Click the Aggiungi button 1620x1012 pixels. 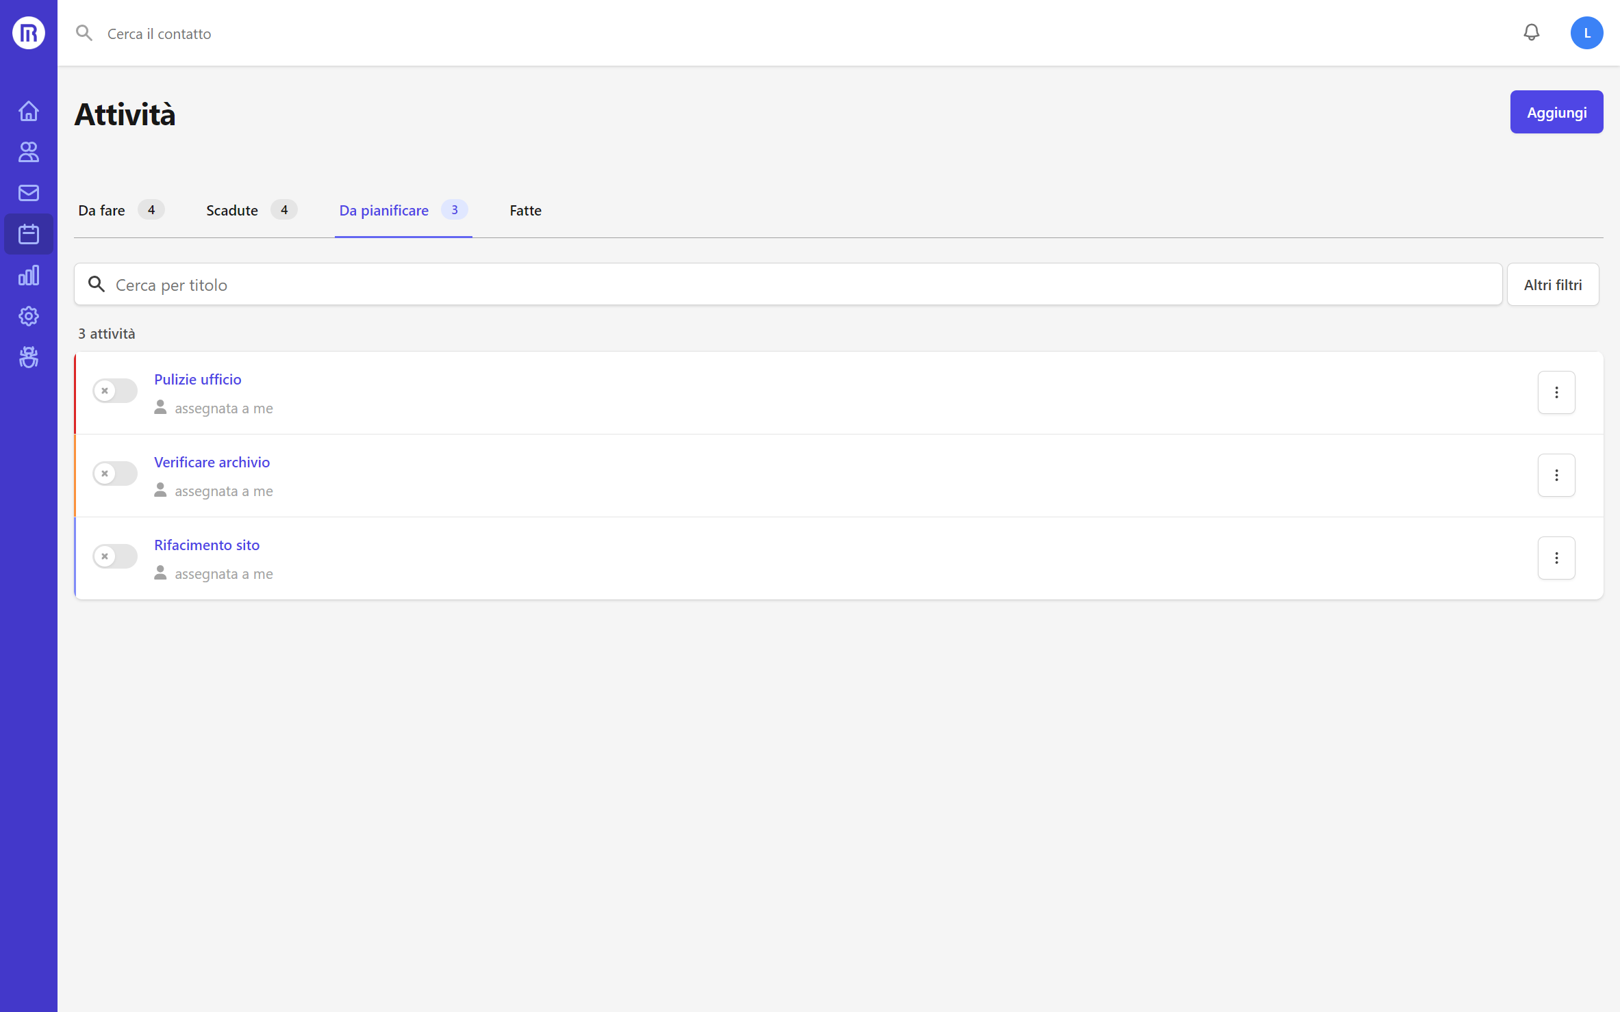point(1556,112)
